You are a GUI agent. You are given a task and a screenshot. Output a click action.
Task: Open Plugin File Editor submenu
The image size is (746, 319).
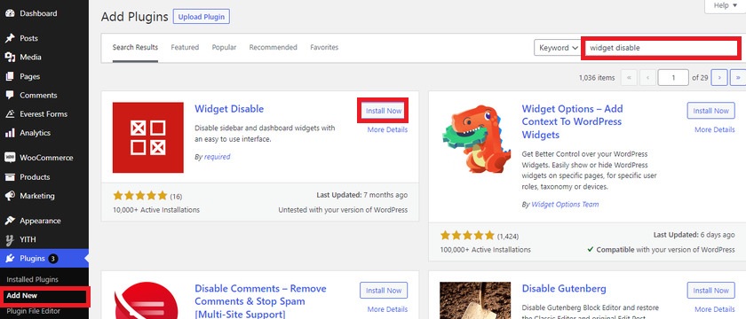click(34, 311)
